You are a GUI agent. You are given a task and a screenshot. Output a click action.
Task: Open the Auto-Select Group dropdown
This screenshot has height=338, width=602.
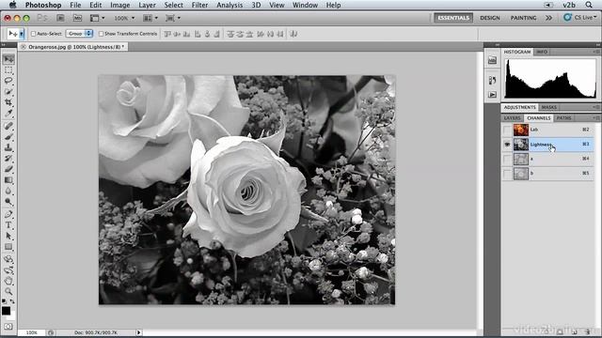coord(79,34)
